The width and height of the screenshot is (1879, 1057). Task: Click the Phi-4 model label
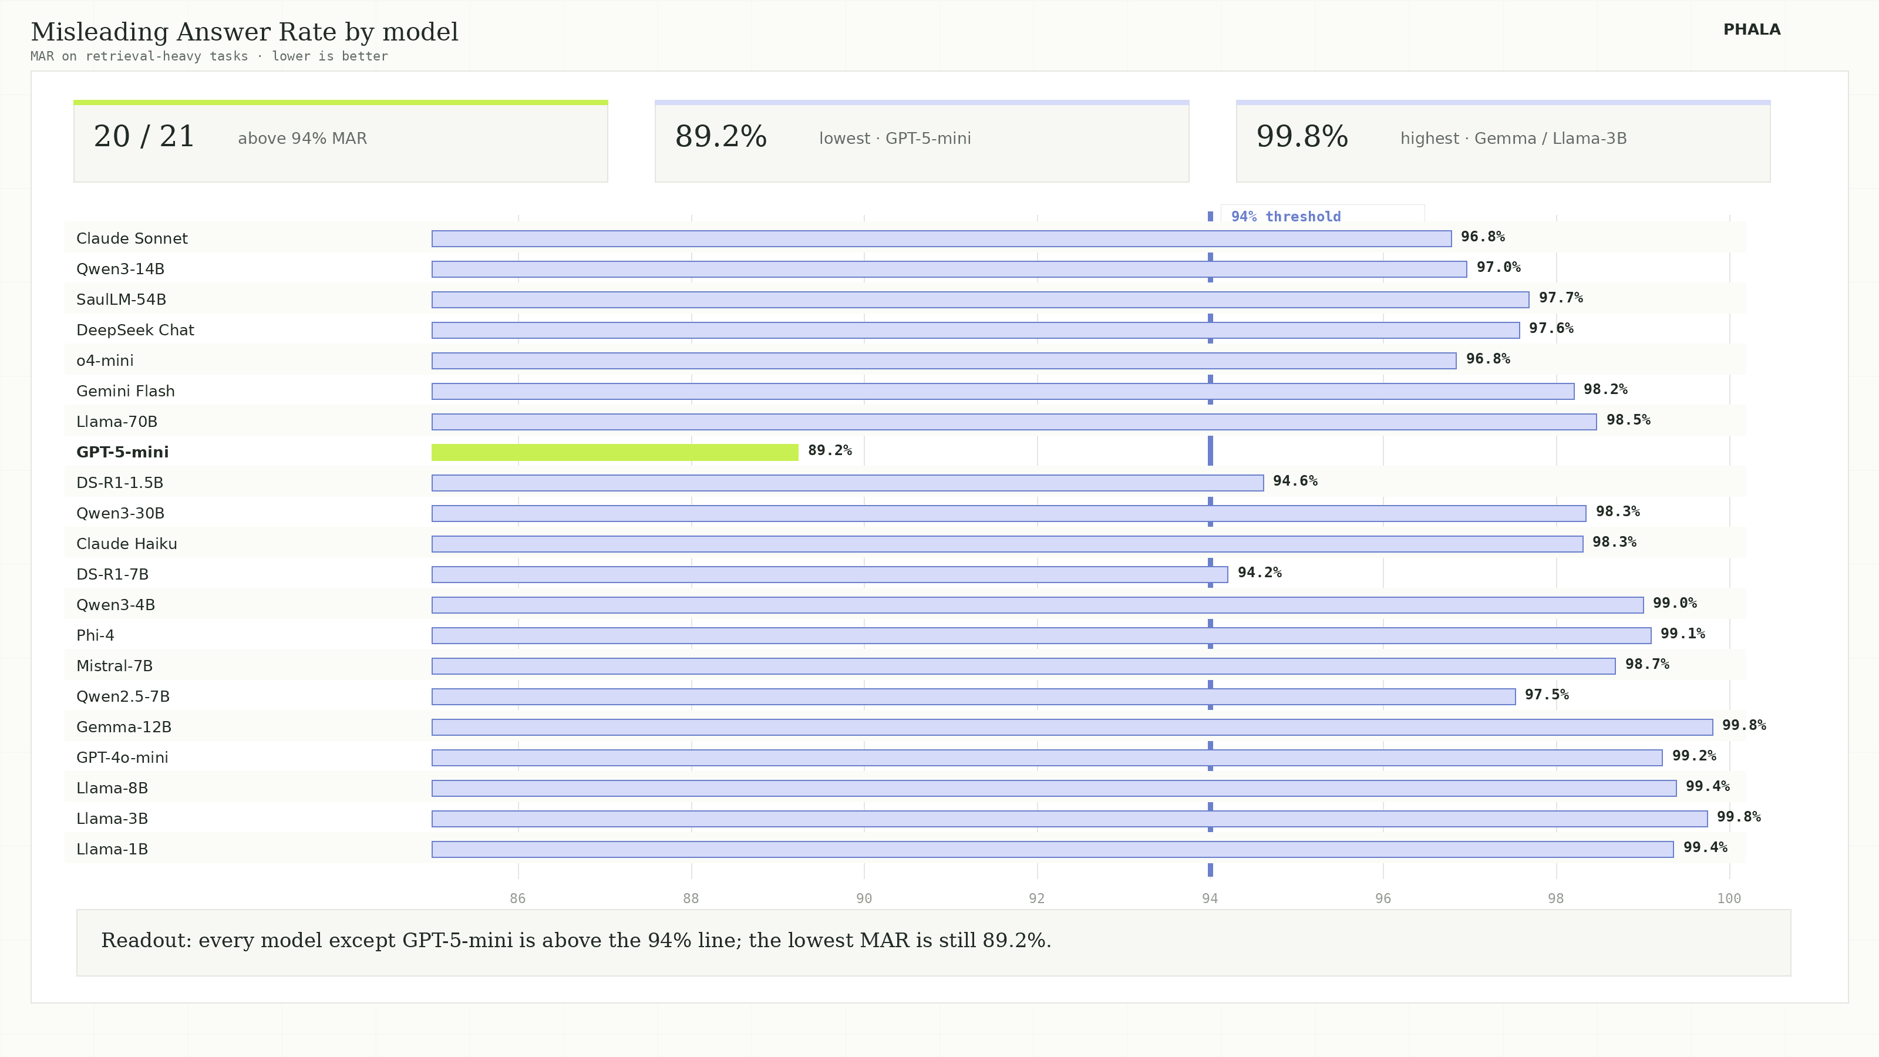96,636
